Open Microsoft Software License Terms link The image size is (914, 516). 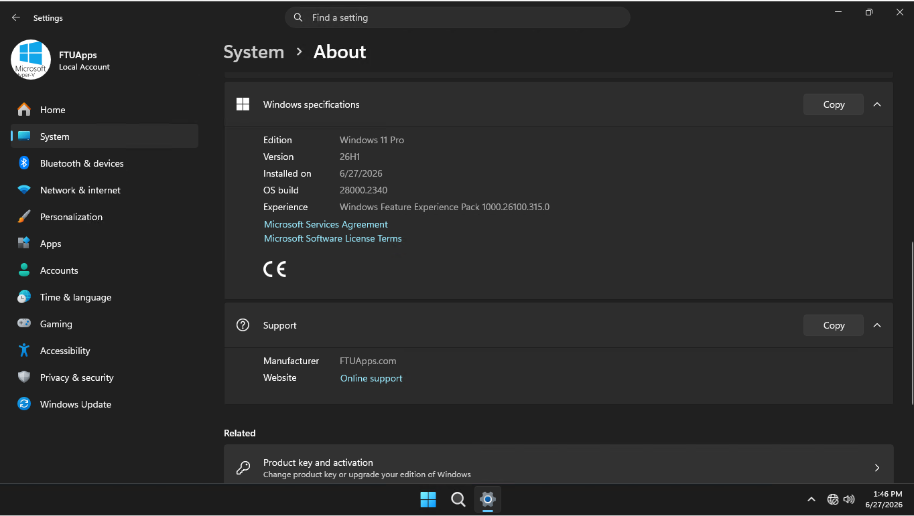[333, 238]
